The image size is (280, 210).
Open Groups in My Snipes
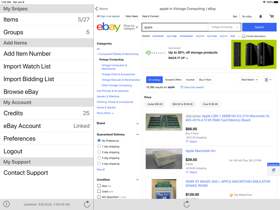(x=46, y=32)
